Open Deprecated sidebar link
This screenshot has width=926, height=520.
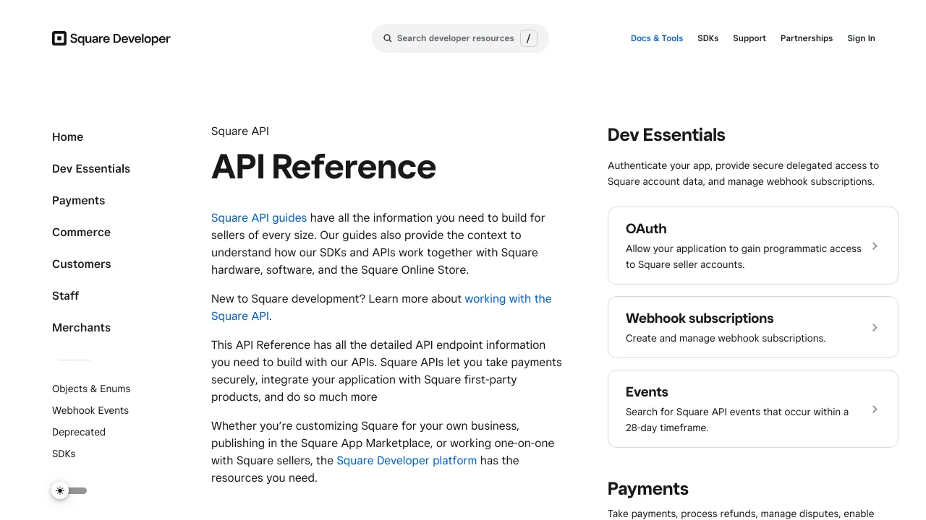coord(79,432)
